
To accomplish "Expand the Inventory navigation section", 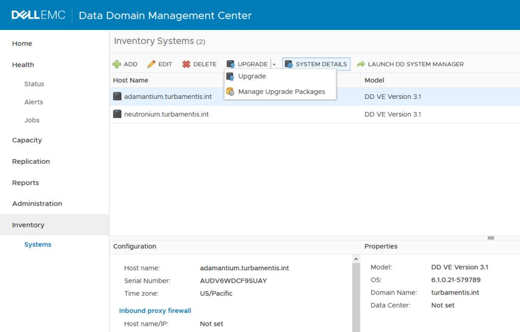I will (28, 225).
